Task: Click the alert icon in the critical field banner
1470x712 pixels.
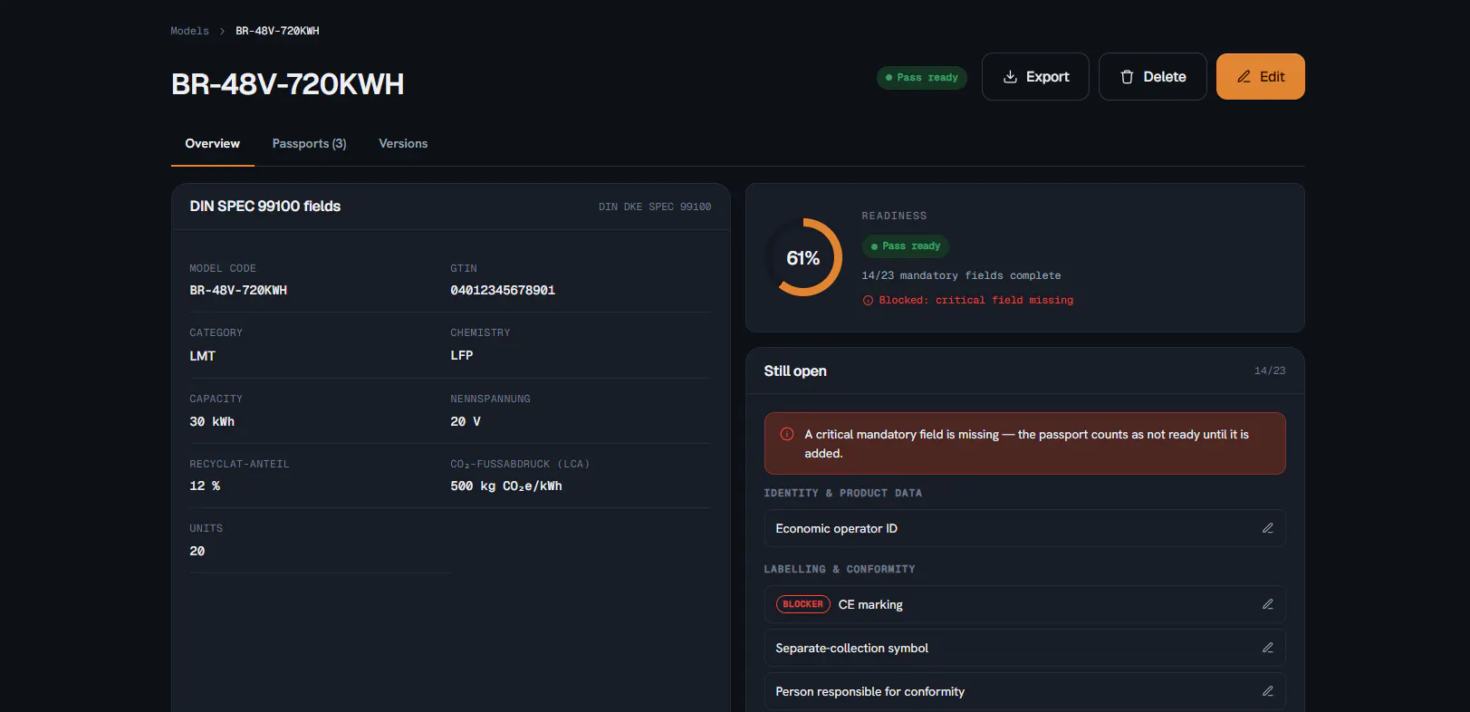Action: pyautogui.click(x=787, y=434)
